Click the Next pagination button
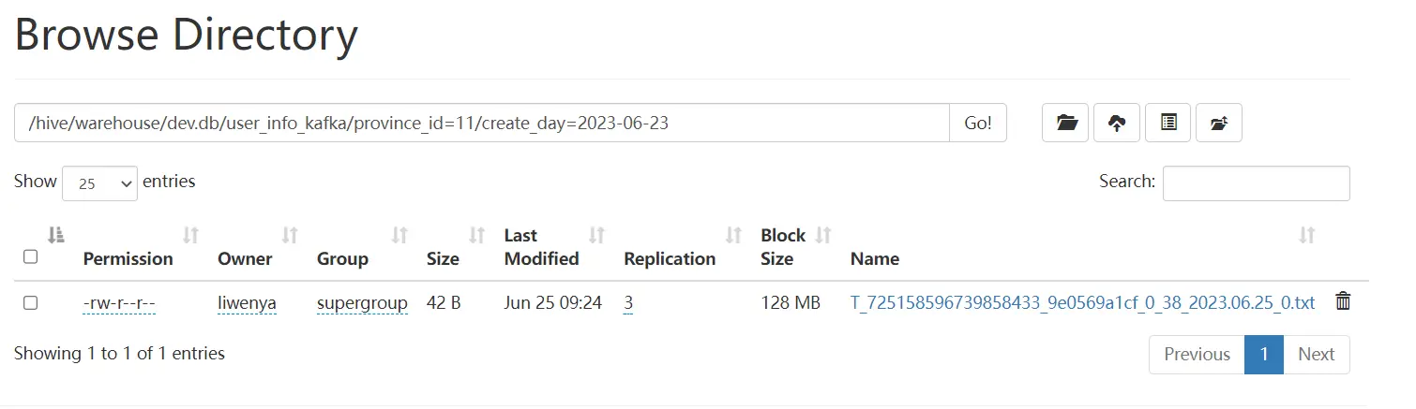Screen dimensions: 1416x409 [x=1316, y=355]
